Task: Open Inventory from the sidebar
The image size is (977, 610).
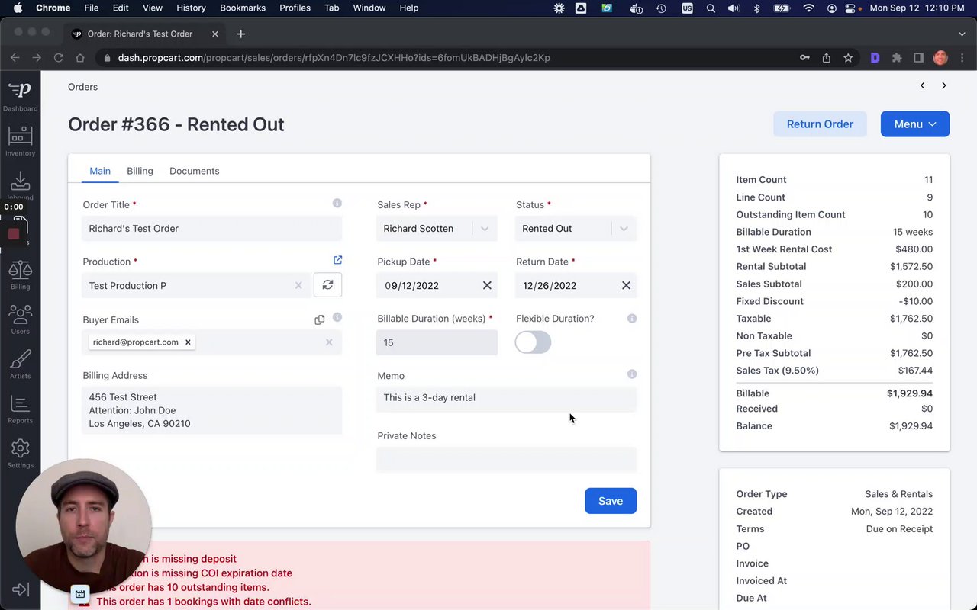Action: coord(20,140)
